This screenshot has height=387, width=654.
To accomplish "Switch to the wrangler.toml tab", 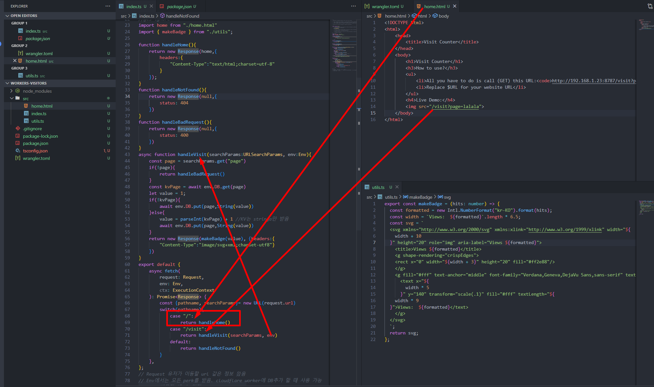I will point(385,7).
